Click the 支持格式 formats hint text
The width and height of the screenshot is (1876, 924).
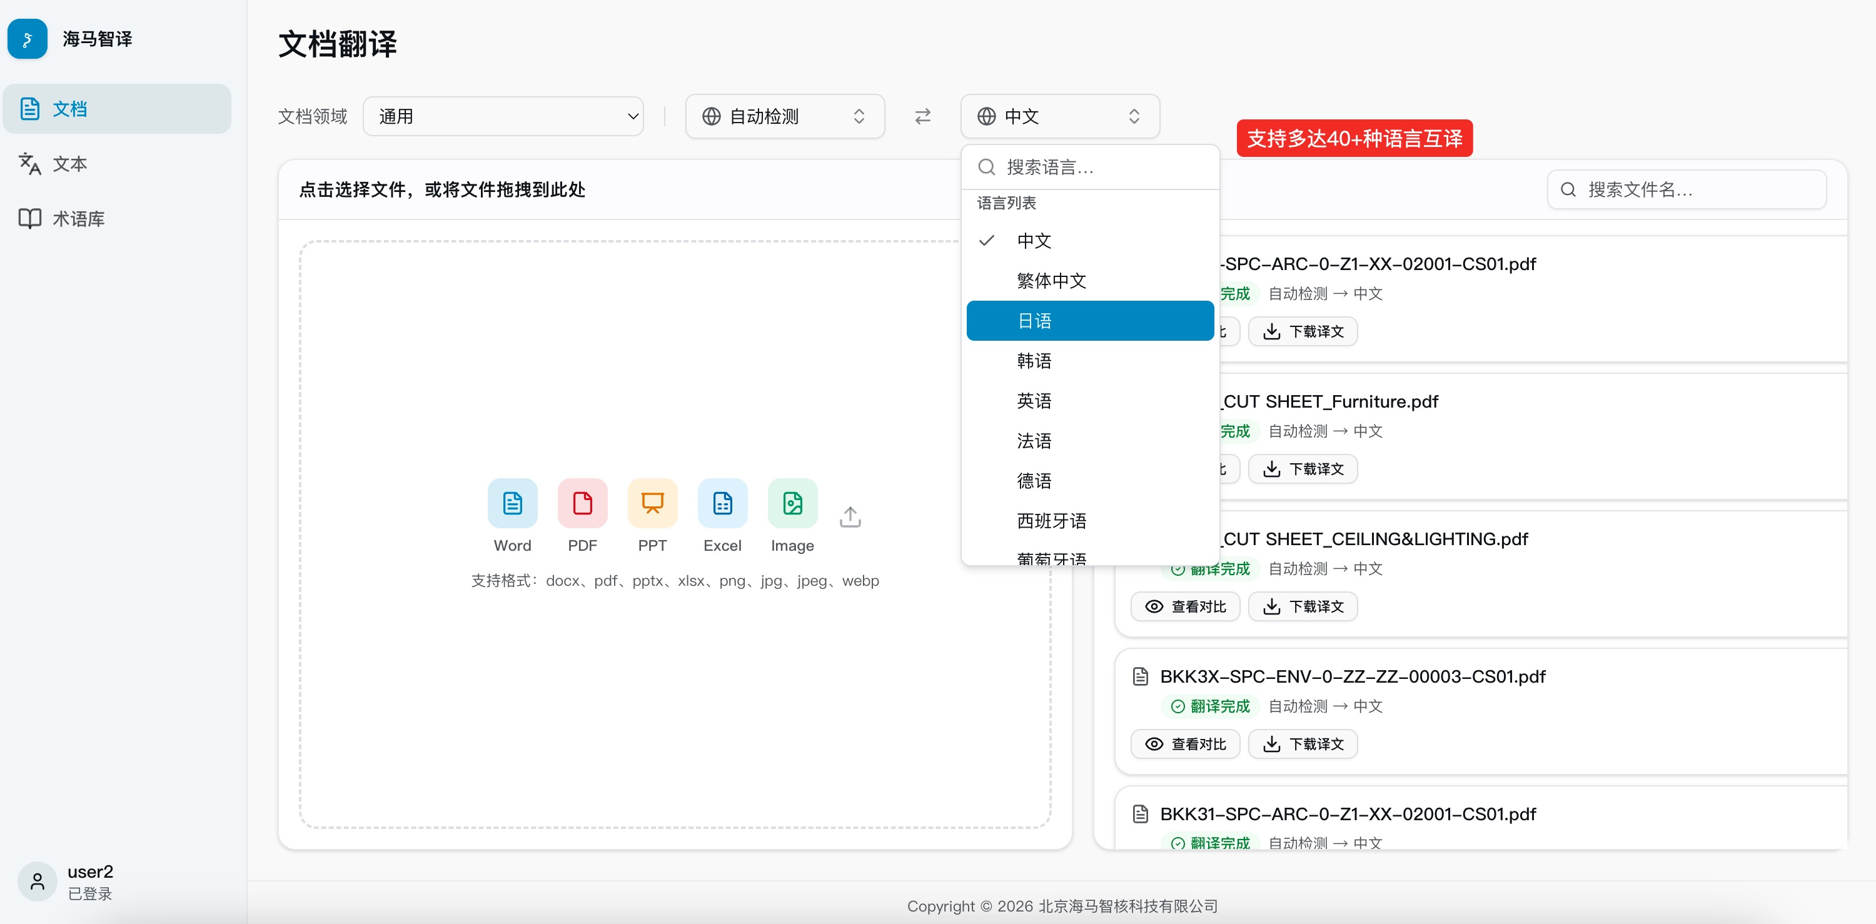675,581
